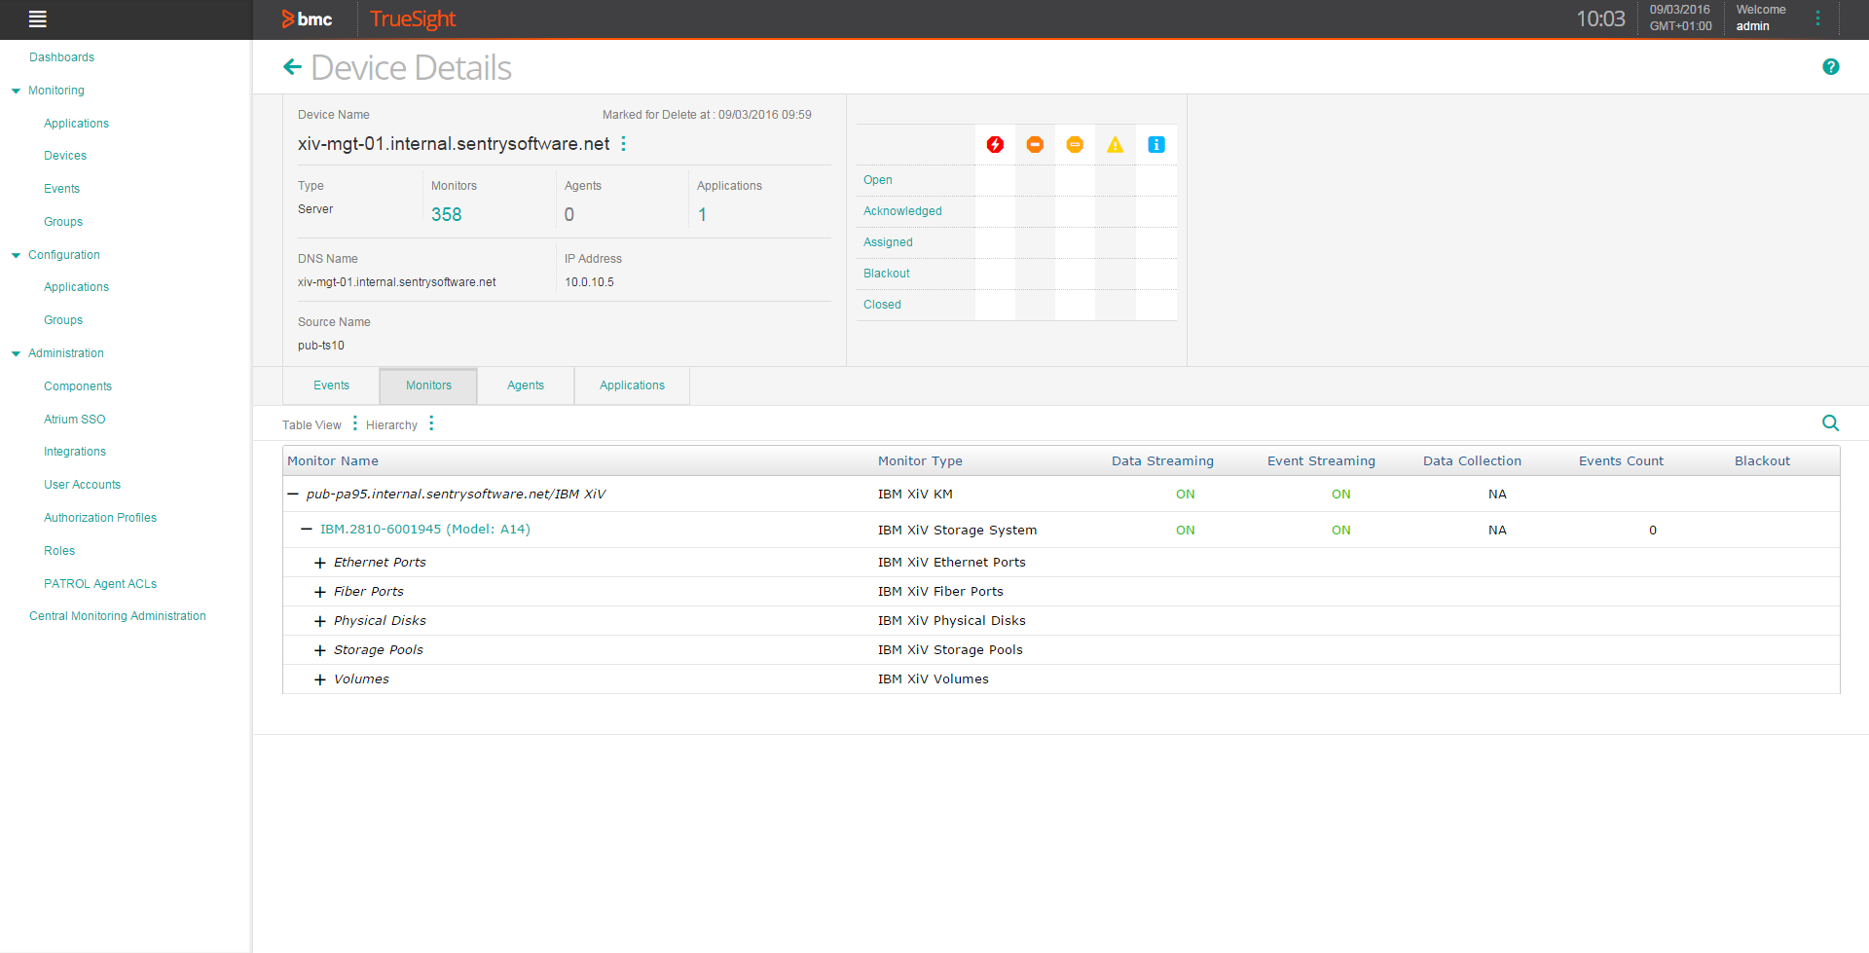Click the yellow minor severity icon

(x=1075, y=145)
